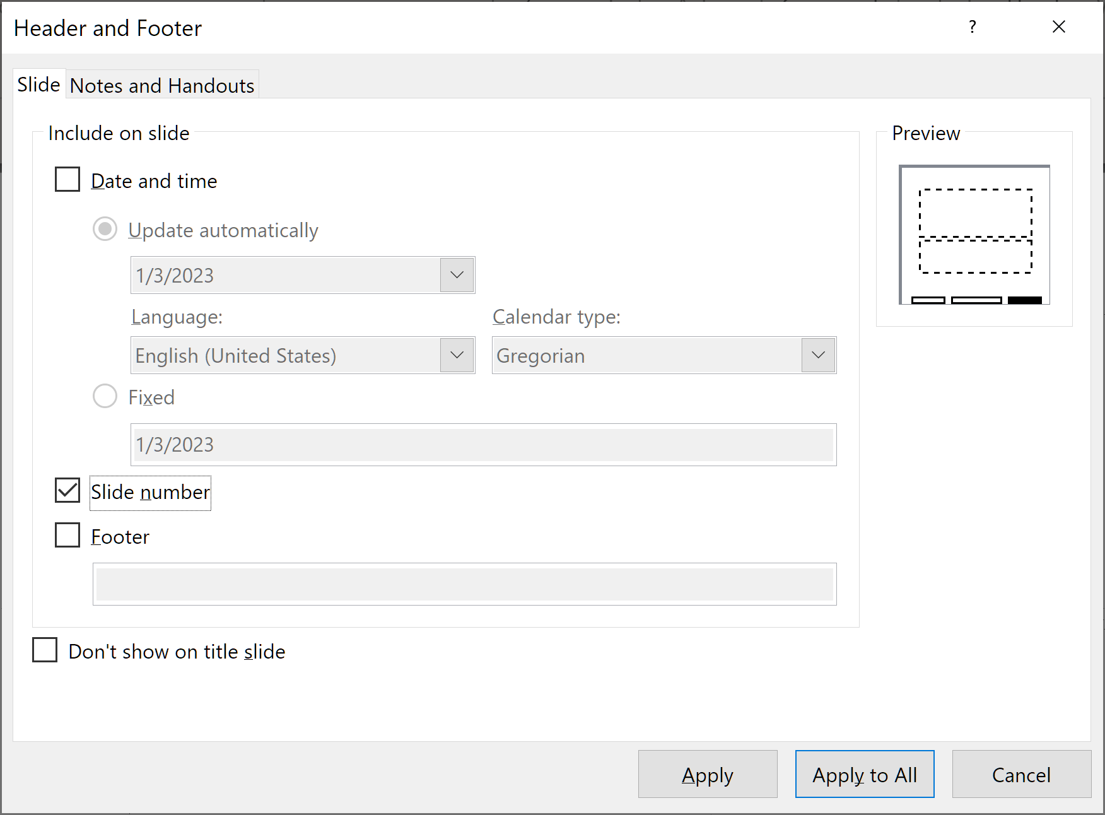Click the Apply to All button
Image resolution: width=1105 pixels, height=815 pixels.
coord(865,774)
